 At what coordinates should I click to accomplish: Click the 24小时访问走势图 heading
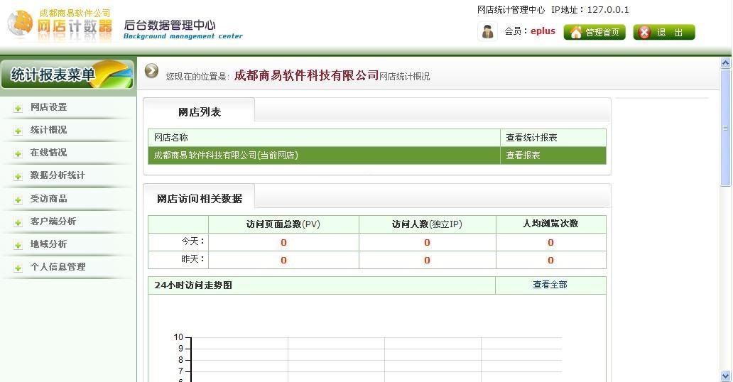[193, 285]
